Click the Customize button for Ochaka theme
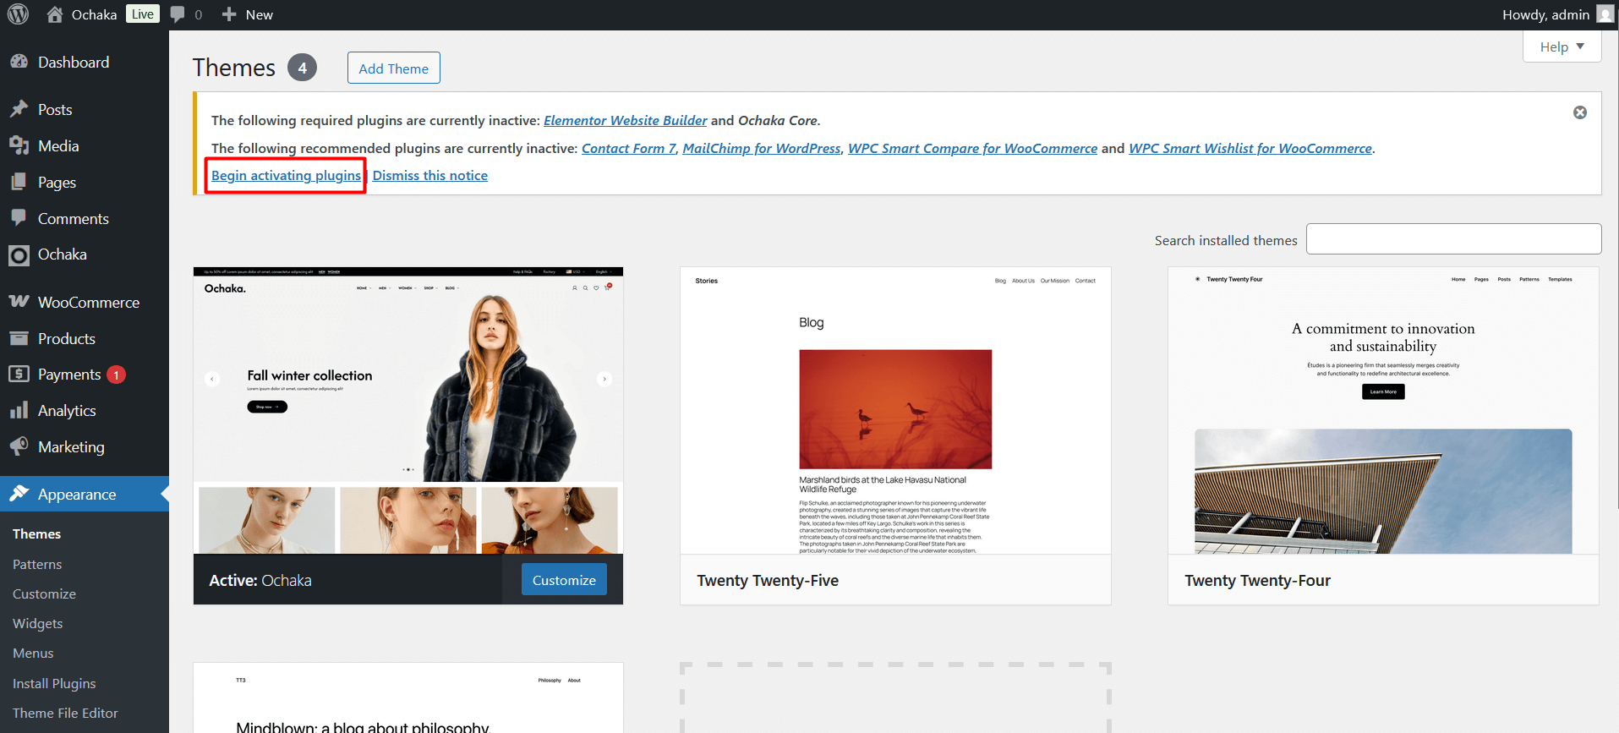Viewport: 1619px width, 733px height. 564,580
